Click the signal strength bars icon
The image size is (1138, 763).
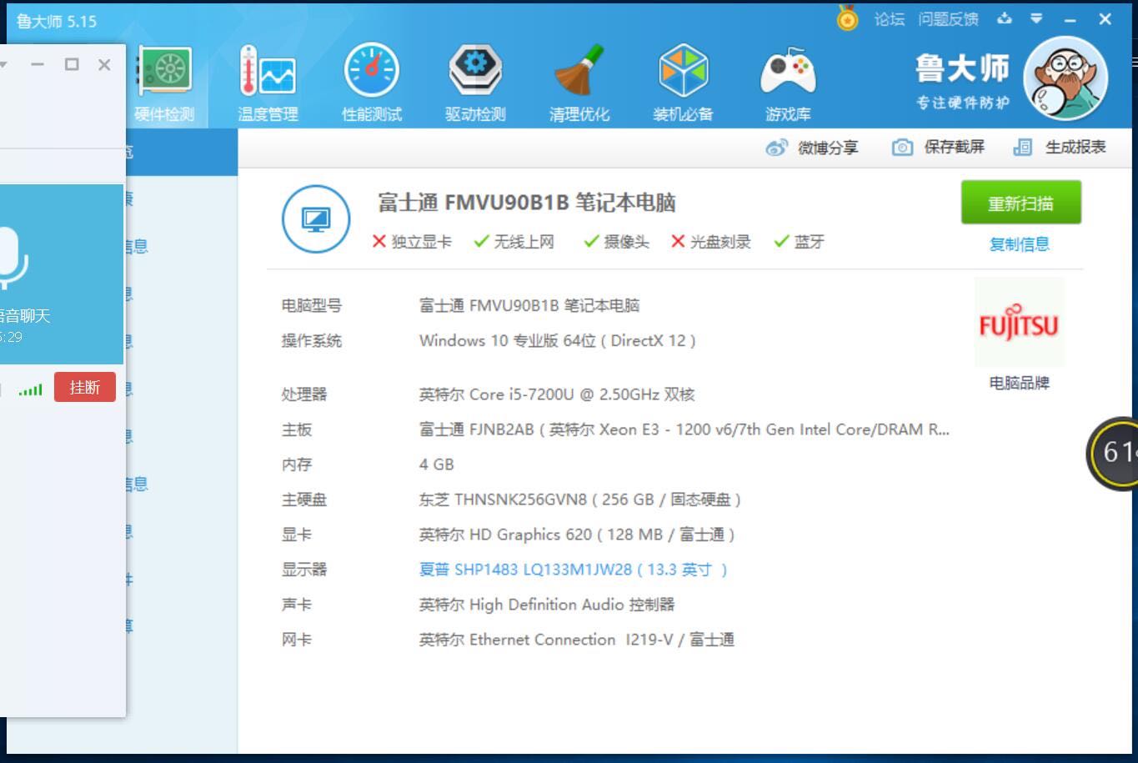click(31, 389)
